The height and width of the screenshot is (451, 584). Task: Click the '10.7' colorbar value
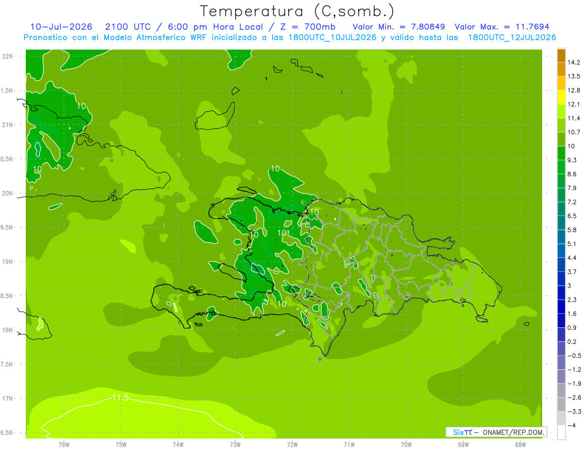(x=574, y=132)
